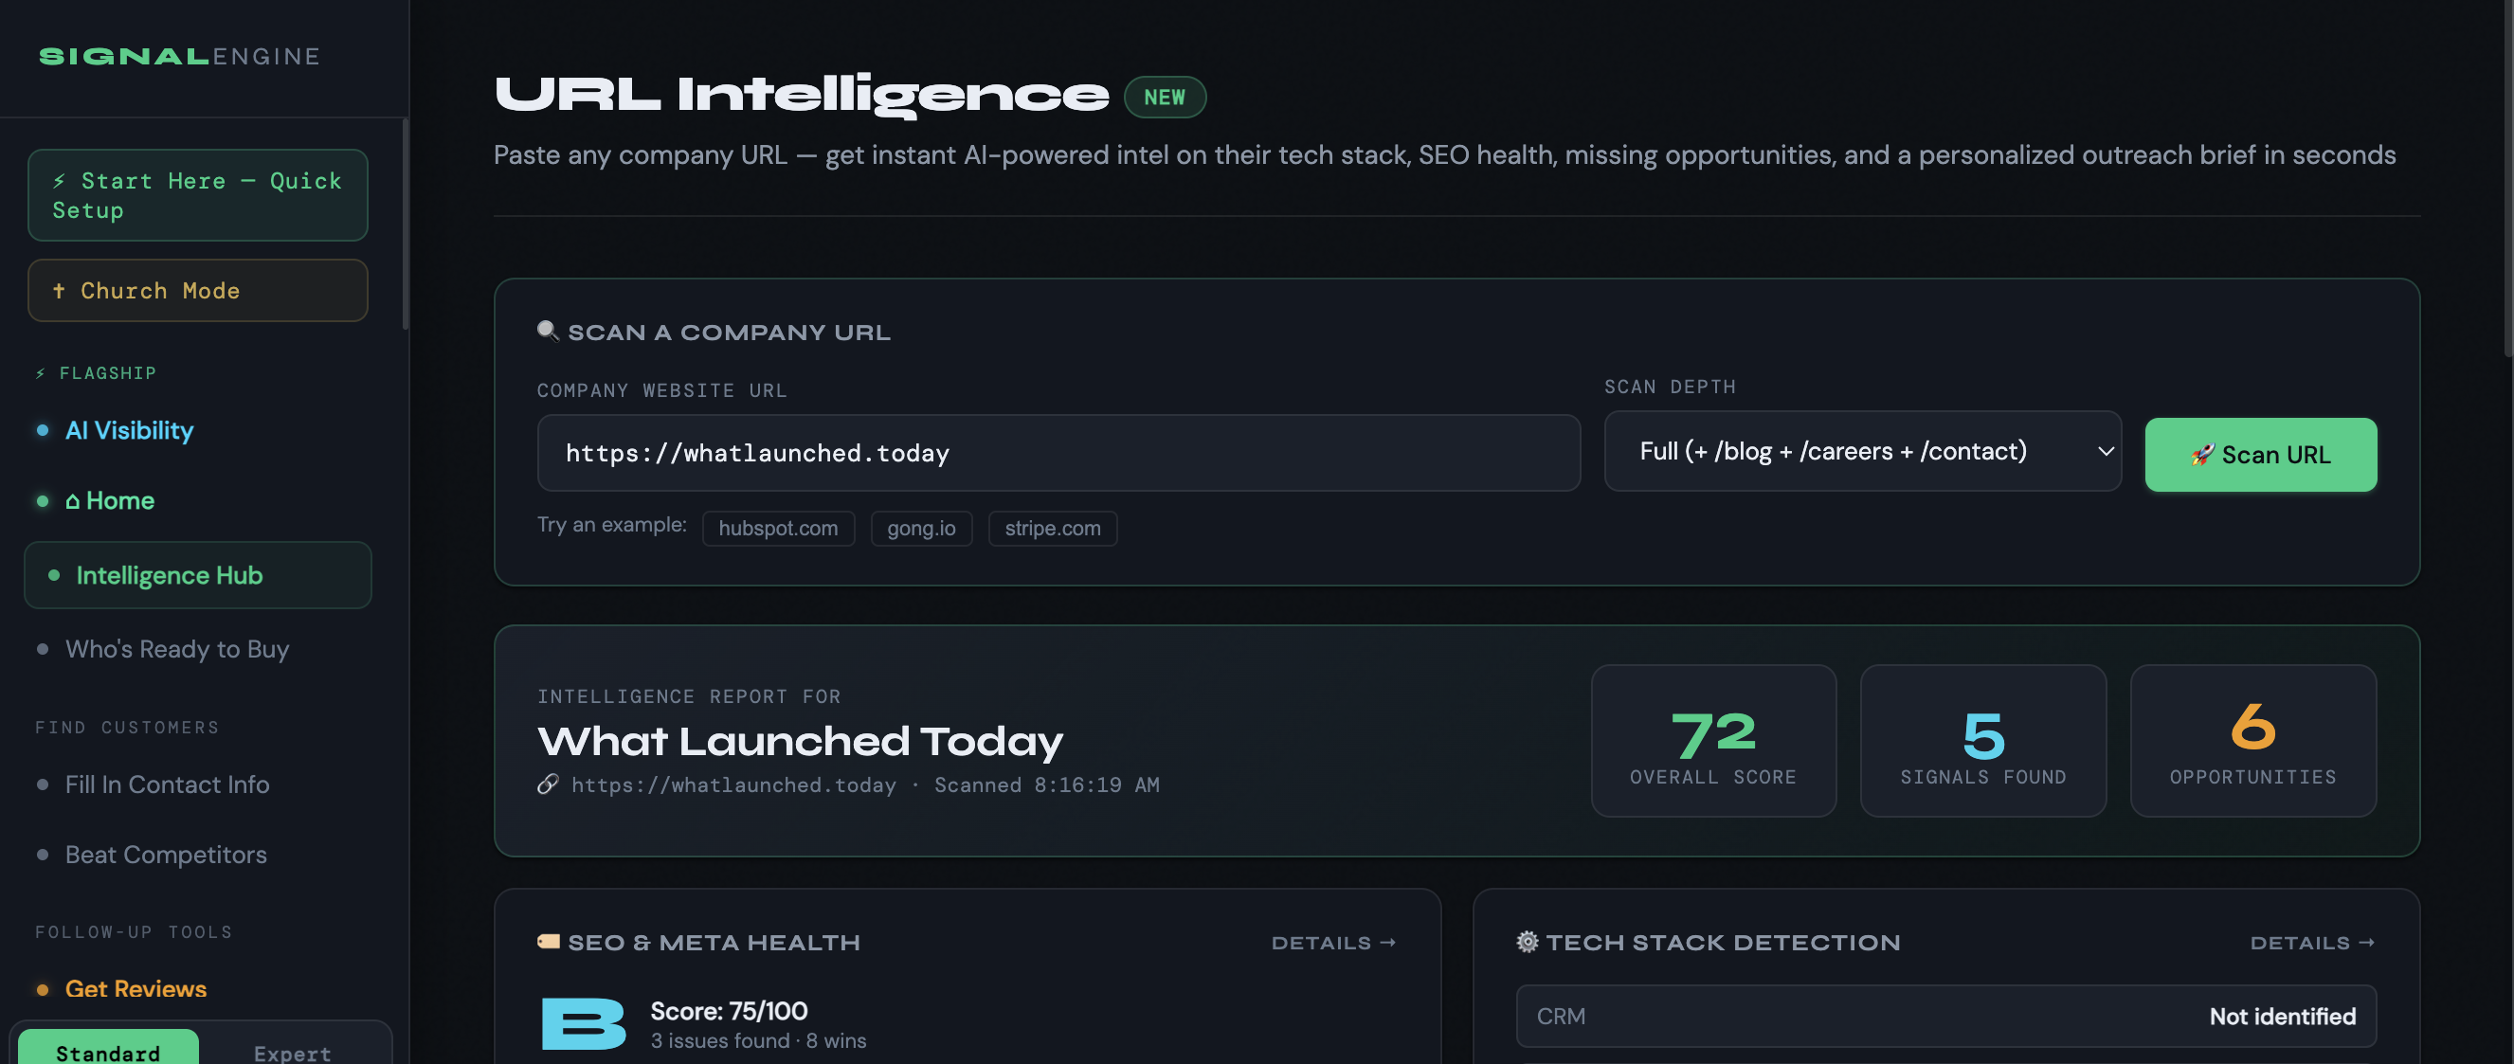Click the Opportunities 6 card

click(x=2252, y=741)
